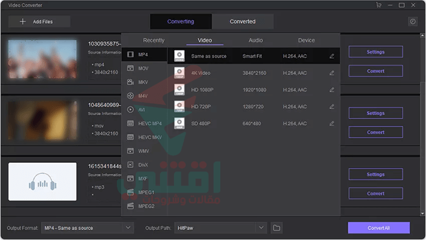This screenshot has width=426, height=240.
Task: Choose the 4K Video preset label
Action: click(201, 73)
